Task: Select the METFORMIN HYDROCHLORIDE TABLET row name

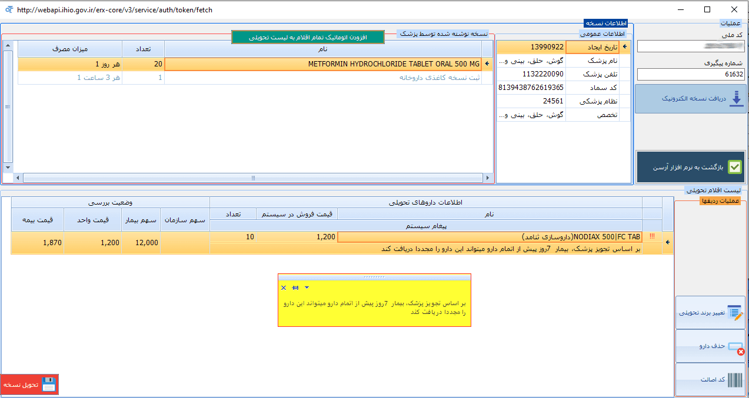Action: [x=323, y=63]
